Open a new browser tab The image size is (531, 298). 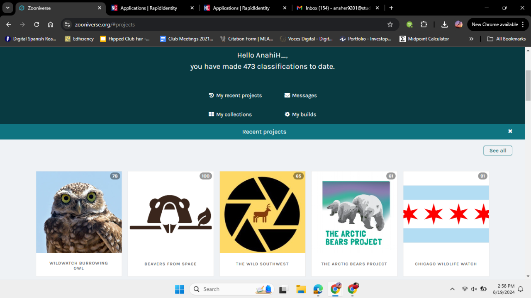pyautogui.click(x=391, y=8)
